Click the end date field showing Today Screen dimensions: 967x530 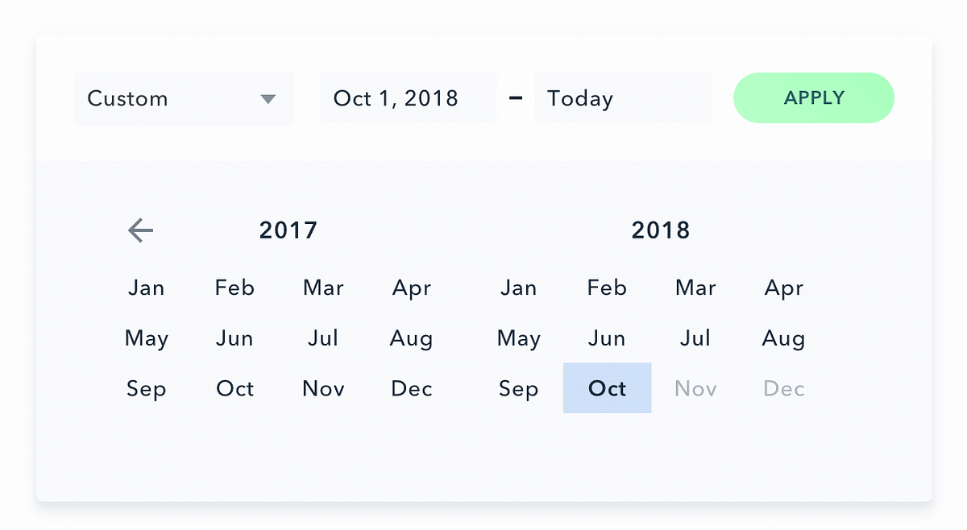[622, 97]
